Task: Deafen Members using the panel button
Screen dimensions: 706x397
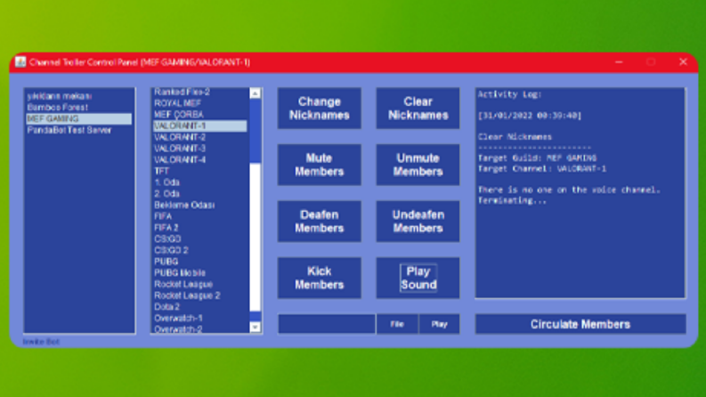Action: [x=320, y=222]
